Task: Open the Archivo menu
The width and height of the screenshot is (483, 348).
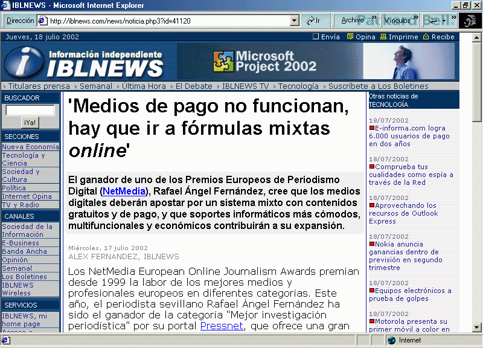Action: click(353, 21)
